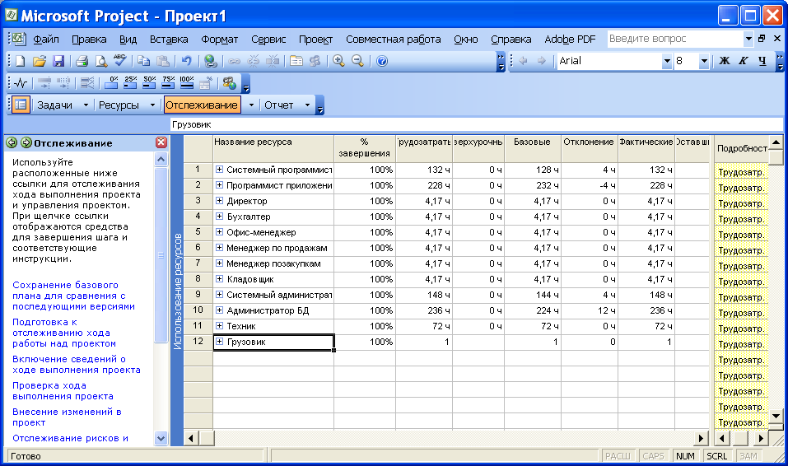Click the guide's green Forward arrow
This screenshot has width=788, height=466.
coord(26,142)
